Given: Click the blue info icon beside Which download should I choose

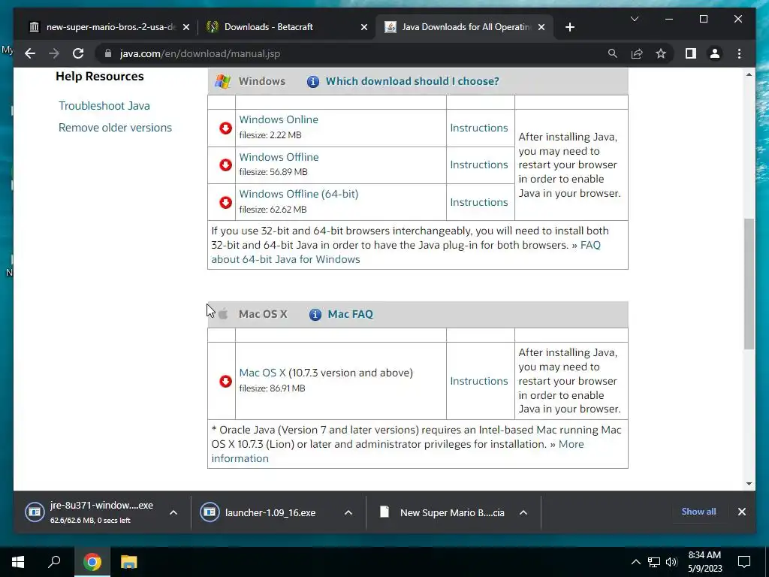Looking at the screenshot, I should click(x=313, y=81).
